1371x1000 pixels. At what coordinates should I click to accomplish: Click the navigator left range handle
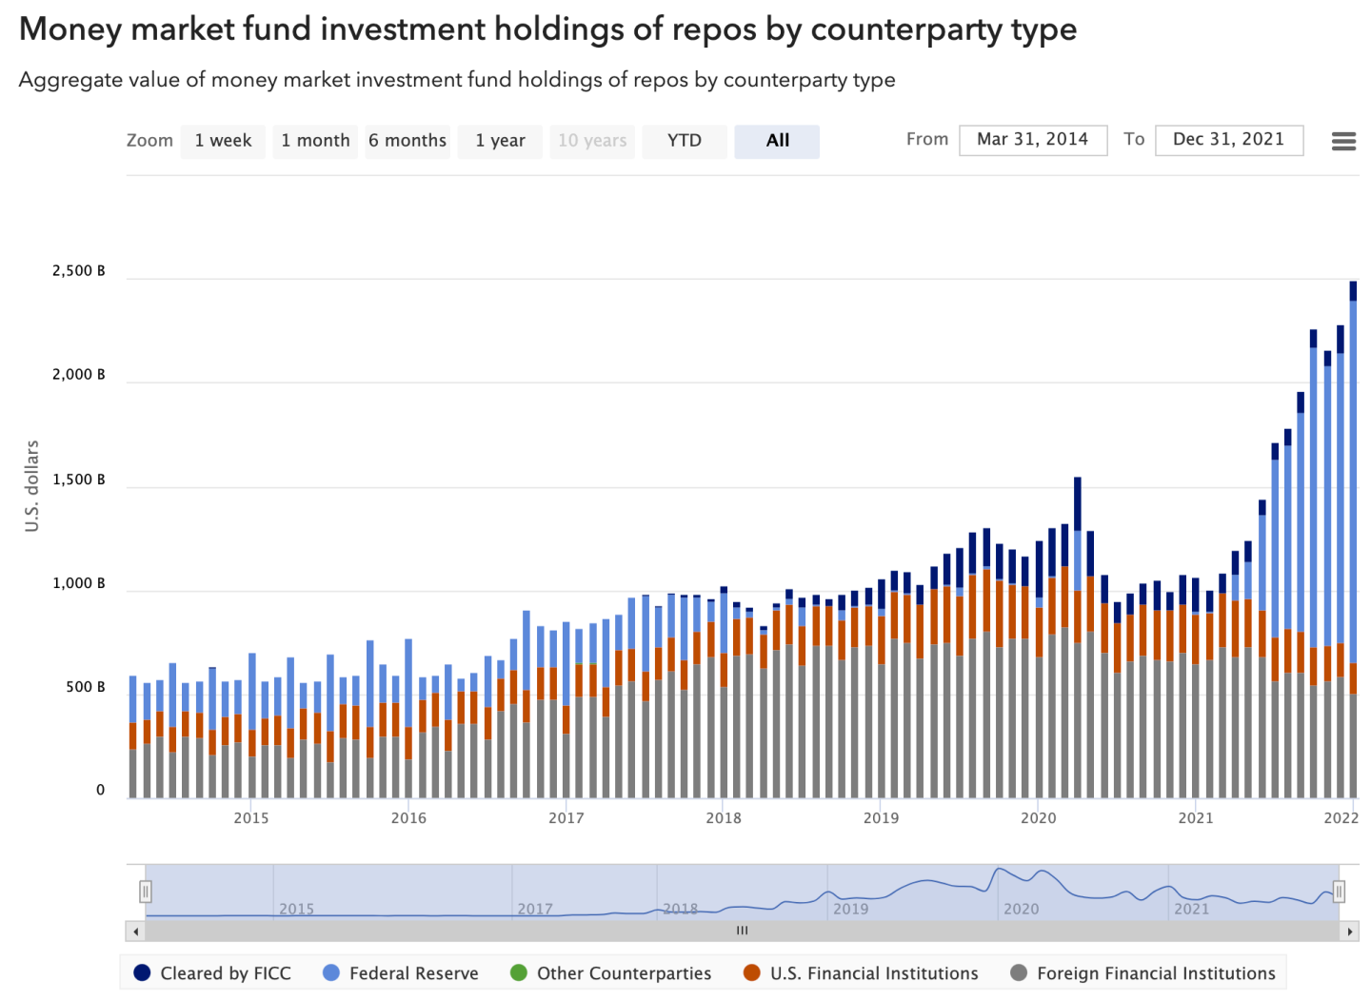(146, 892)
